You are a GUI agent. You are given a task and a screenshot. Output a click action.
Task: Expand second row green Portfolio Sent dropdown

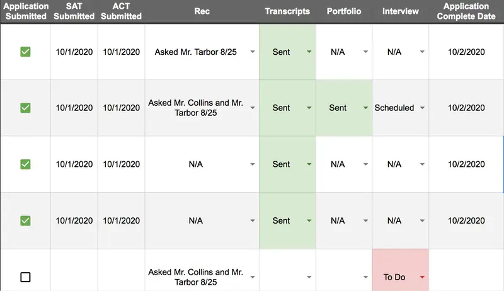click(366, 108)
